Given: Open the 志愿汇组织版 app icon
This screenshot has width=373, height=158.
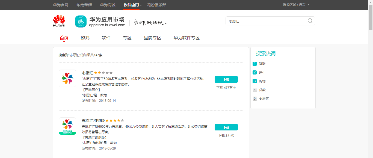Looking at the screenshot, I should (67, 126).
